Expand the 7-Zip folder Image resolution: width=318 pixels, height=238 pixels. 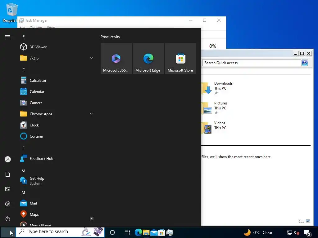pos(91,58)
